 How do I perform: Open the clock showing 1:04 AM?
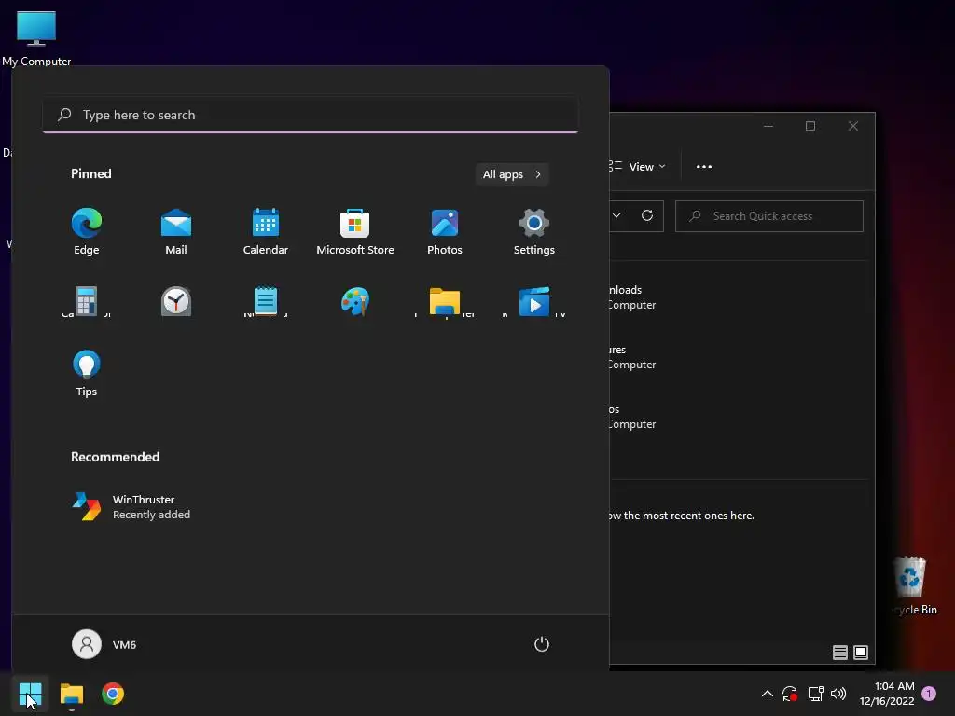887,694
